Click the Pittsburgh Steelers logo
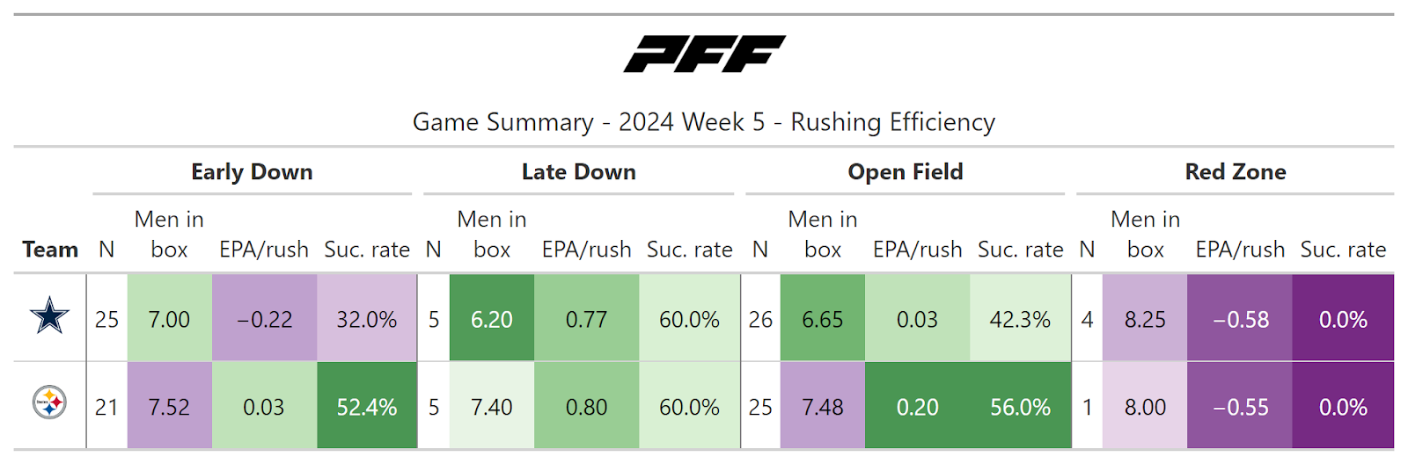The width and height of the screenshot is (1408, 464). coord(50,403)
